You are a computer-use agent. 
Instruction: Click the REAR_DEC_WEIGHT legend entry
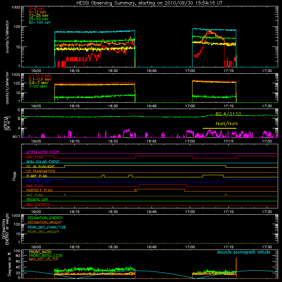tap(43, 232)
